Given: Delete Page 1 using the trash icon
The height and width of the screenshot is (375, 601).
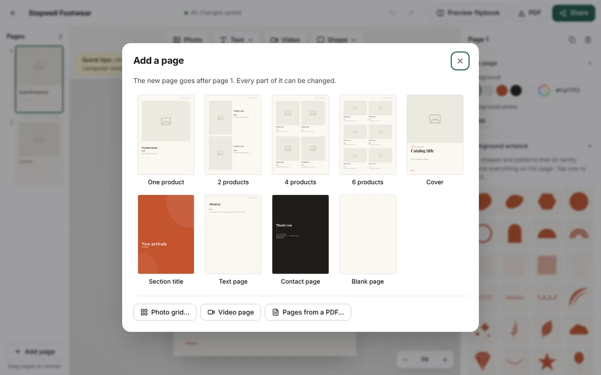Looking at the screenshot, I should coord(588,39).
